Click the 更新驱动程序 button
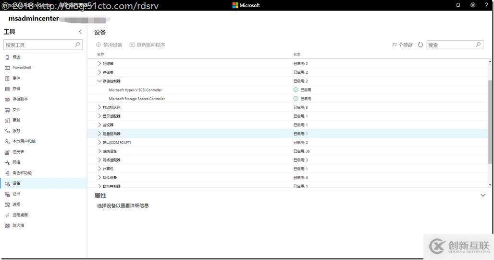This screenshot has width=494, height=260. (x=148, y=45)
